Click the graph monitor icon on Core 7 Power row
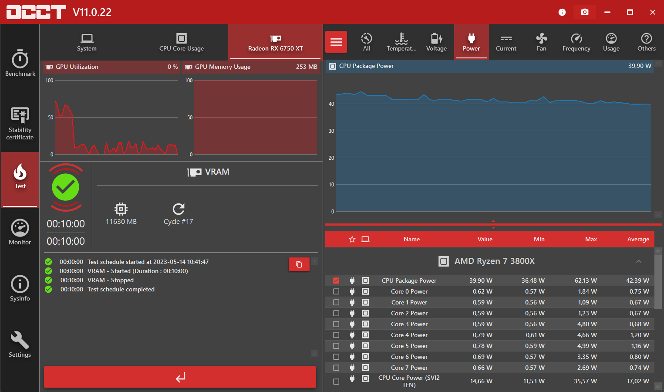Viewport: 664px width, 392px height. click(x=365, y=368)
